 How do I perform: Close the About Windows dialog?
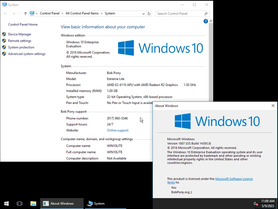[x=273, y=106]
